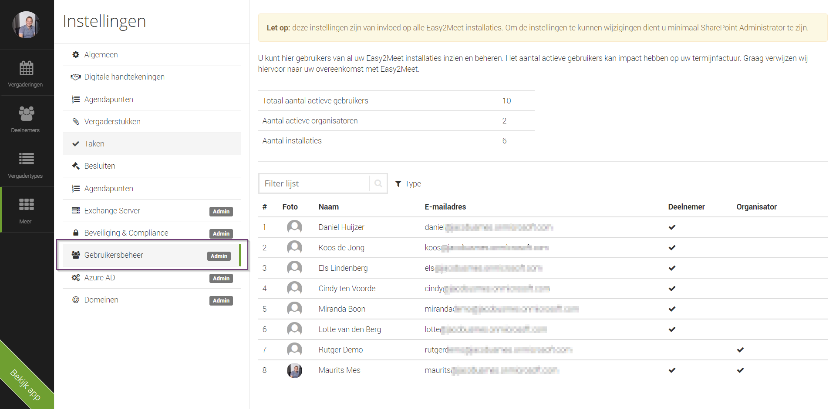Click the users icon beside Gebruikersbeheer
Viewport: 836px width, 409px height.
click(76, 255)
